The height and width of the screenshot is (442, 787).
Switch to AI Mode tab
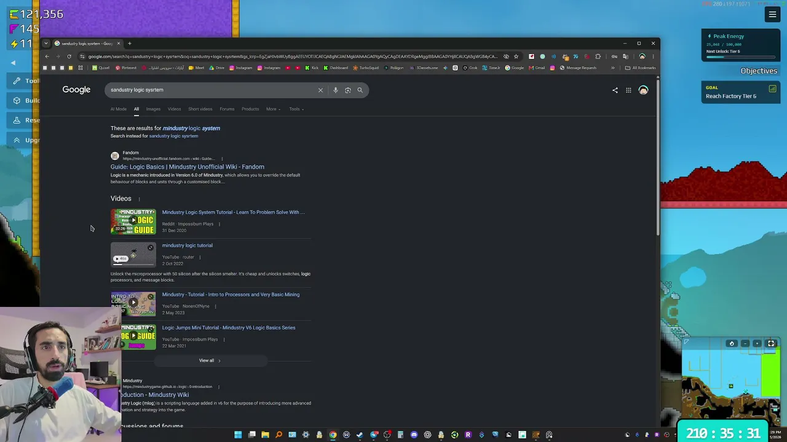(119, 109)
